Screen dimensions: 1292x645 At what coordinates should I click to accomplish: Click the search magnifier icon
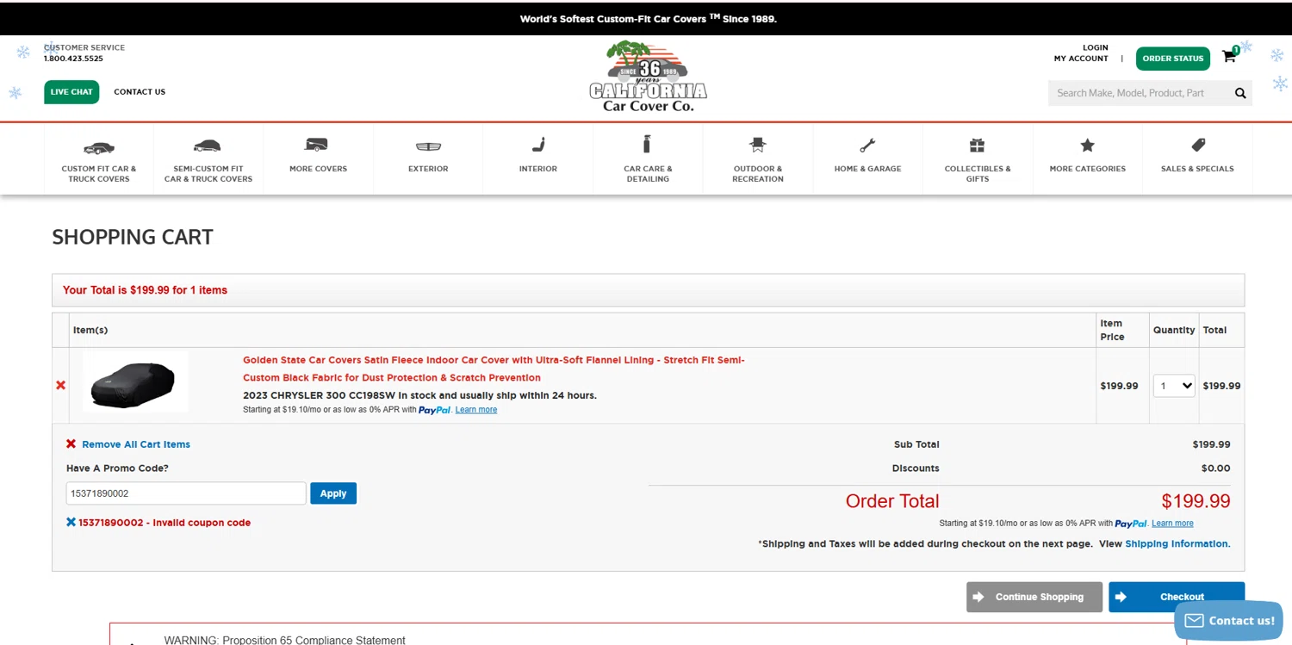[x=1240, y=93]
